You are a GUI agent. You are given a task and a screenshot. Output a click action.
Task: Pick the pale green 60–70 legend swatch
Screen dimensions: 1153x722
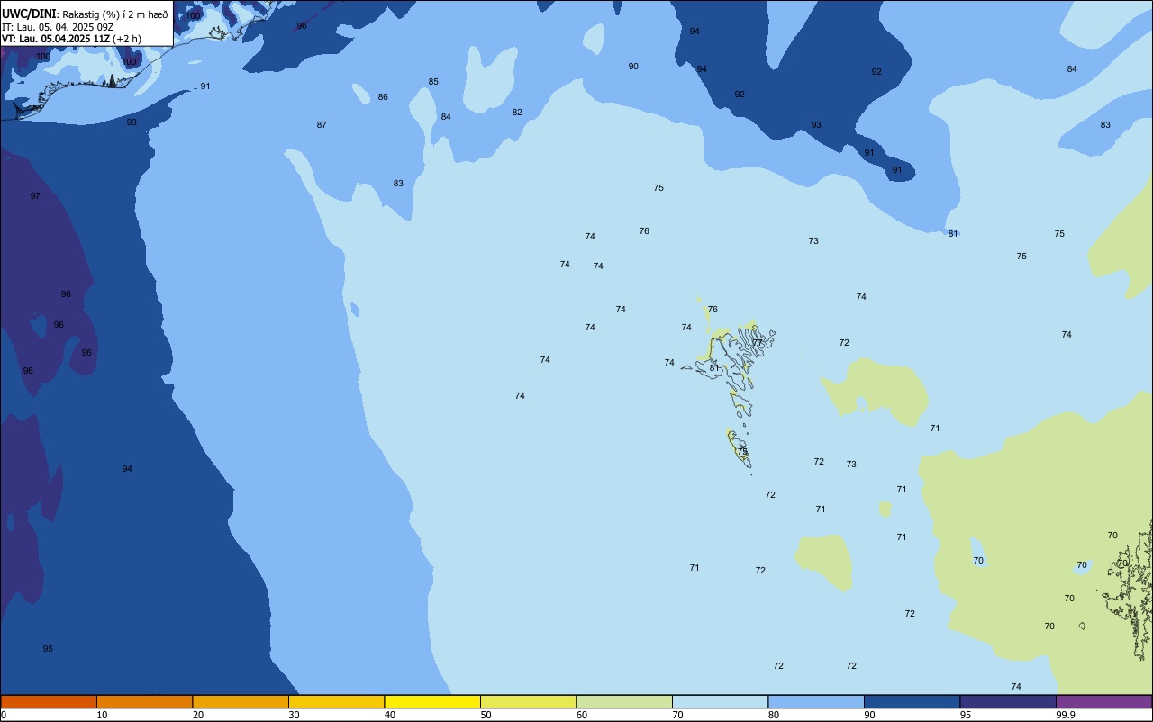[624, 701]
